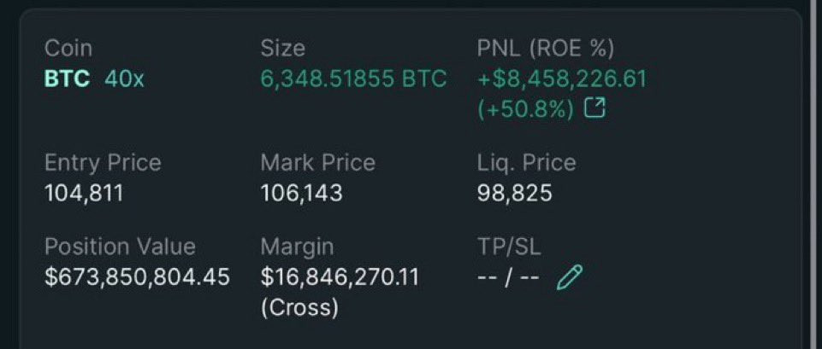Open the $16,846,270.11 margin amount
This screenshot has height=349, width=822.
pyautogui.click(x=340, y=277)
